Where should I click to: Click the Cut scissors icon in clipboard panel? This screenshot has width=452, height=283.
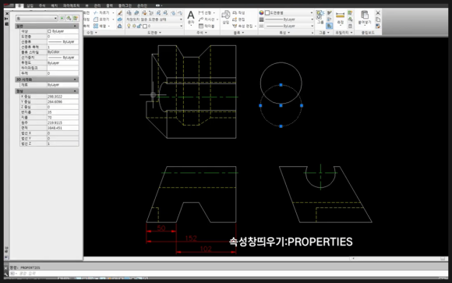[x=378, y=12]
